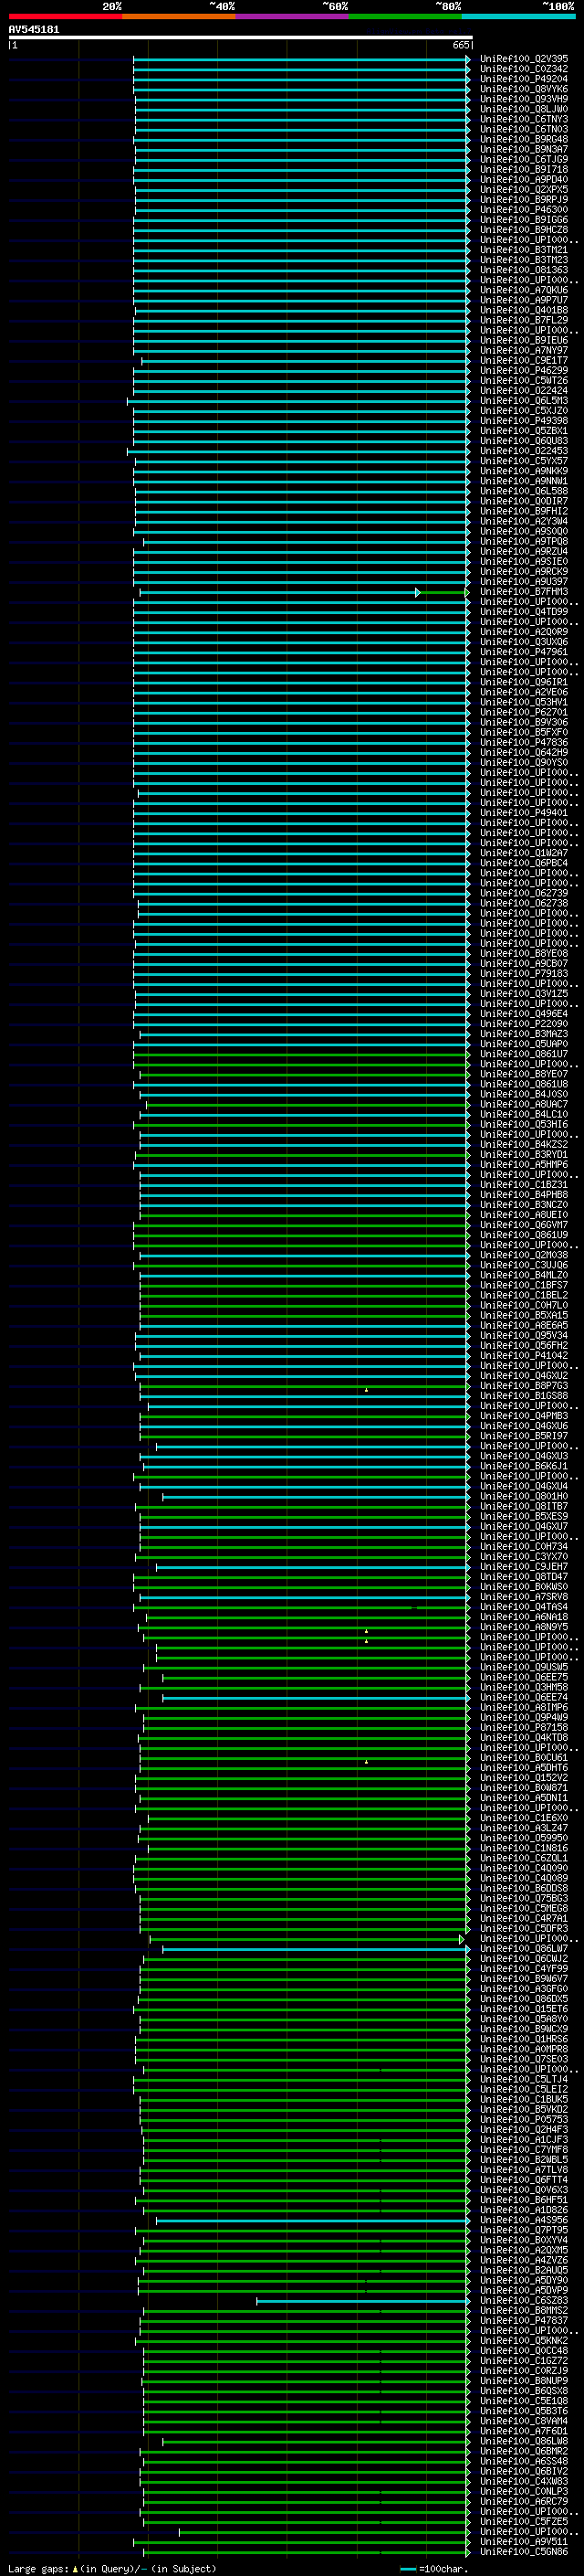584x2576 pixels.
Task: Select UniRef100_Q496E4 label
Action: click(x=523, y=1014)
